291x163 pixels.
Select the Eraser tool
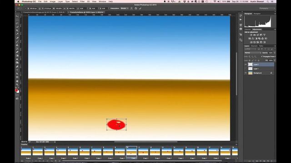click(17, 52)
